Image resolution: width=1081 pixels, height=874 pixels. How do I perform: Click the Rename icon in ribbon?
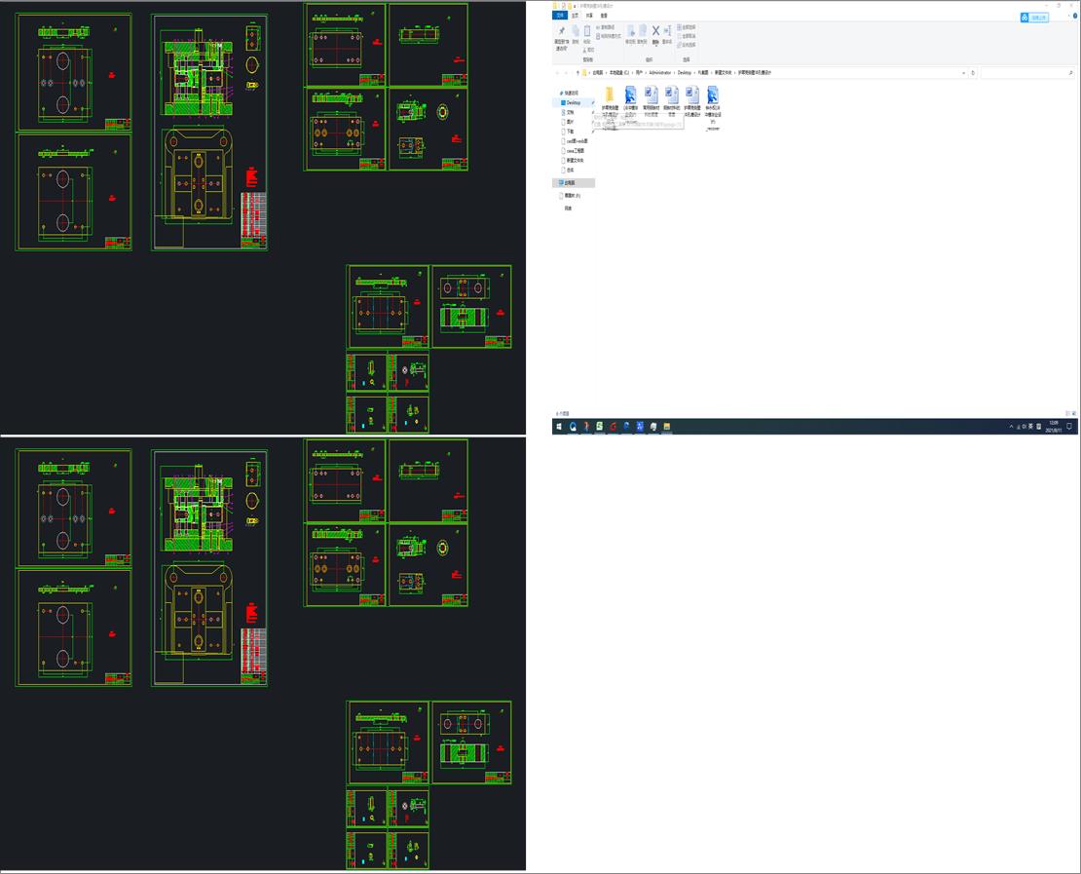tap(667, 31)
